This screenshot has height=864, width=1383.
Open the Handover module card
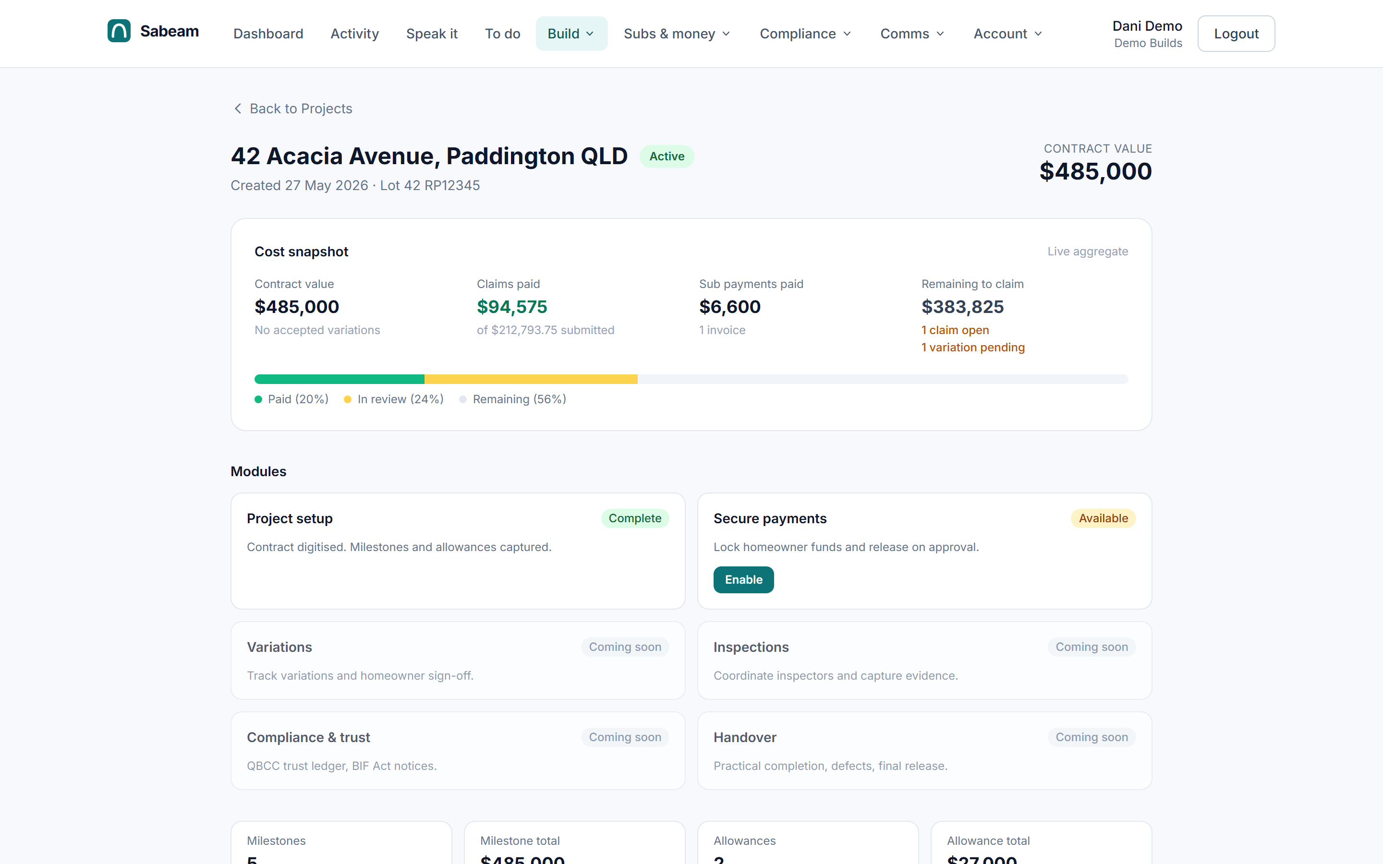[924, 751]
